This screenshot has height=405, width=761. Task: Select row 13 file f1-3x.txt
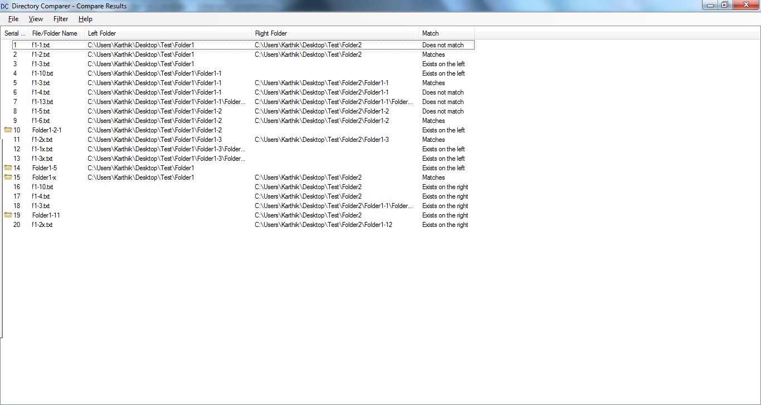pos(42,159)
